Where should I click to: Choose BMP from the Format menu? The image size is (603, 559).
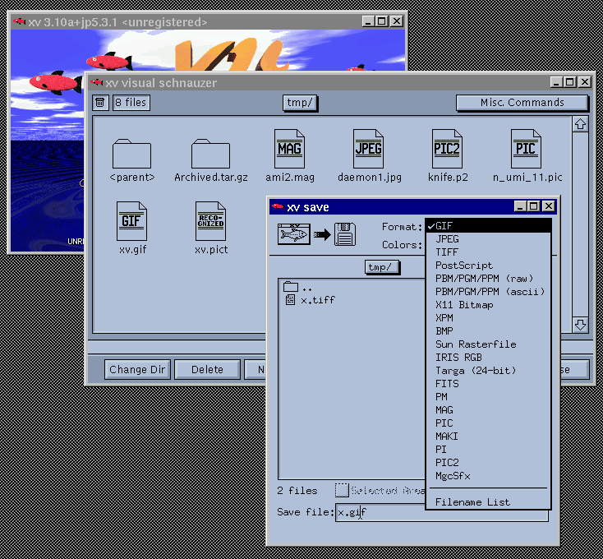pos(489,330)
